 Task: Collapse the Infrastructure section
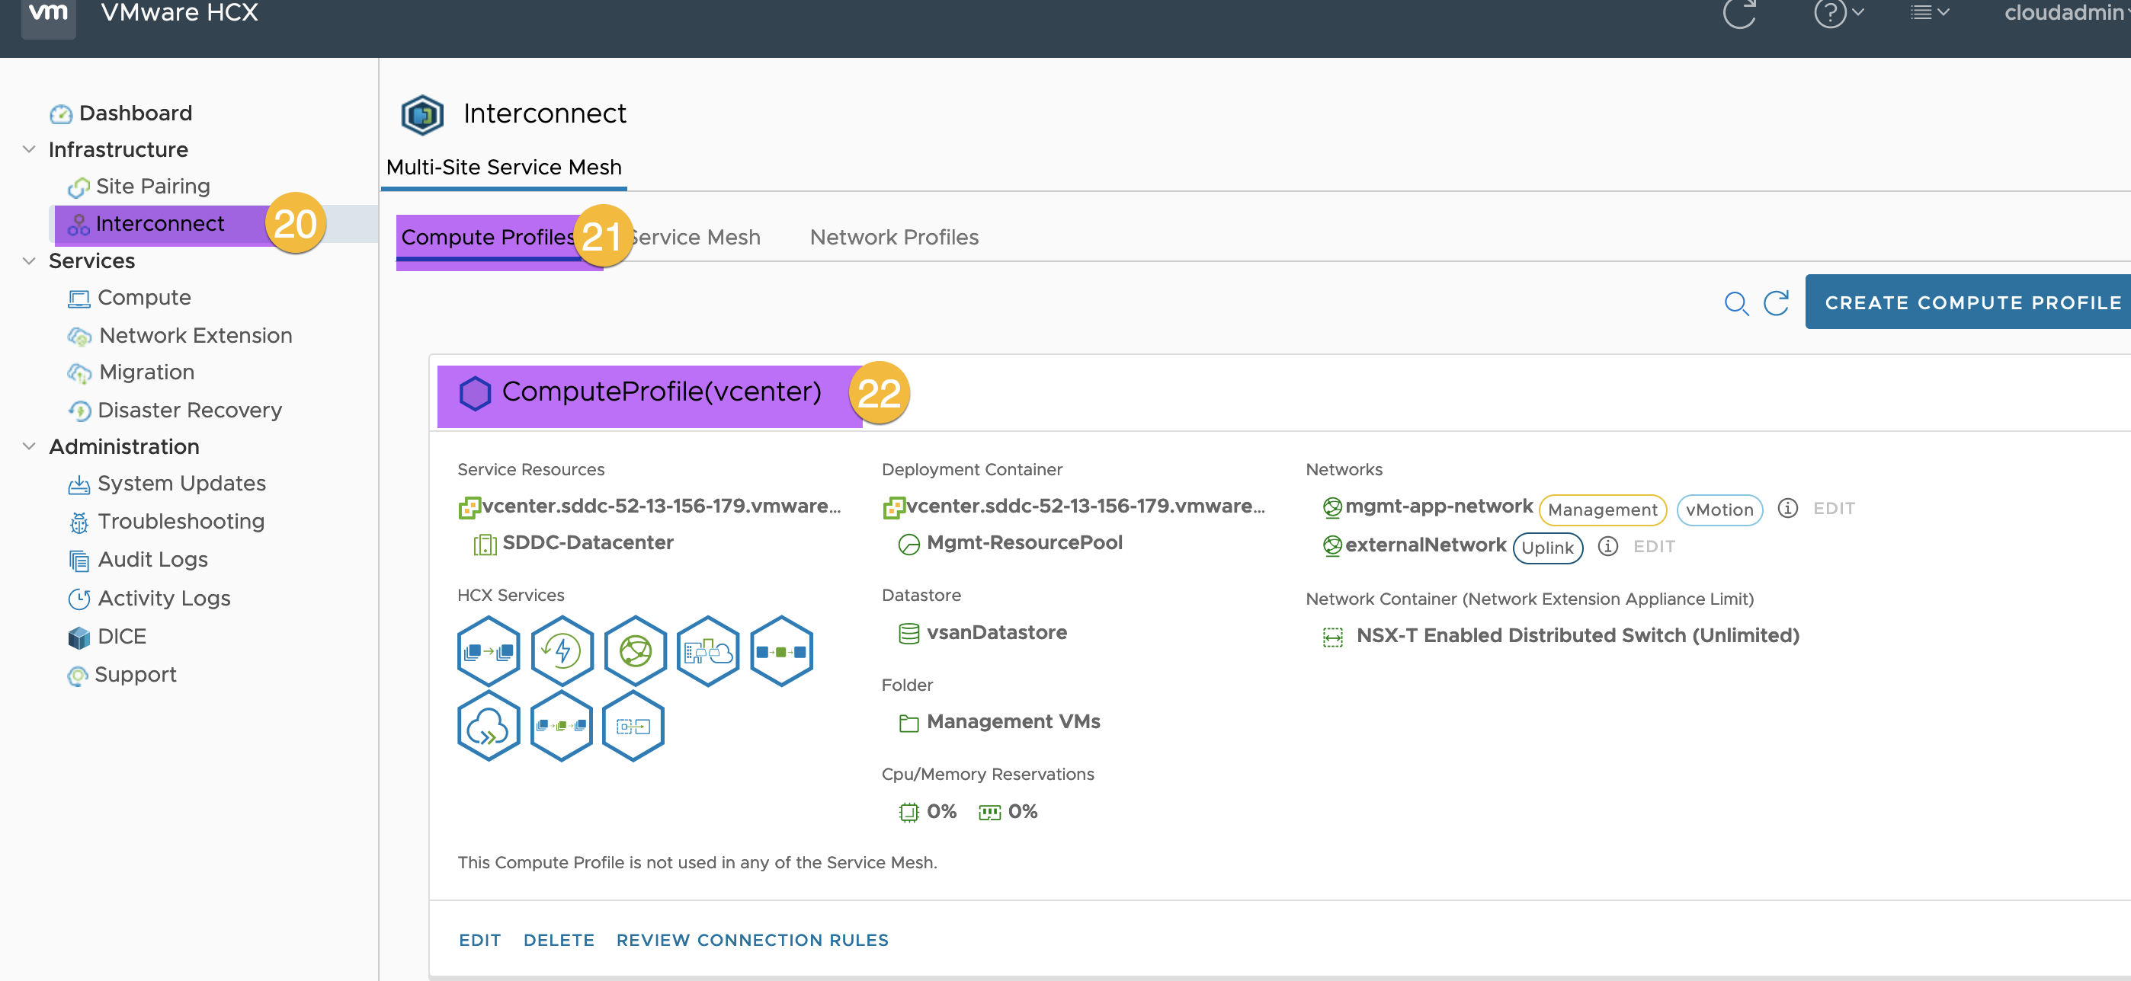point(29,149)
